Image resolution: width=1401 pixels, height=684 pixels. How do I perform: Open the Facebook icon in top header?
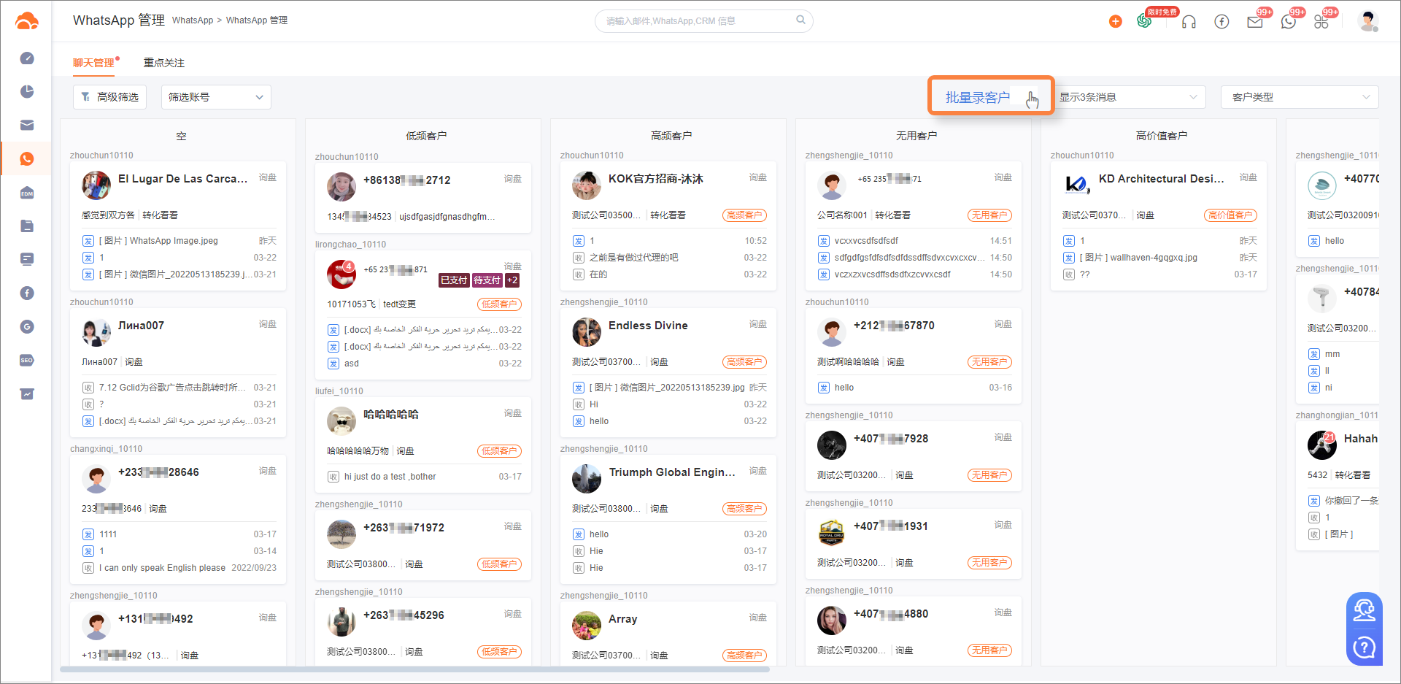point(1221,21)
